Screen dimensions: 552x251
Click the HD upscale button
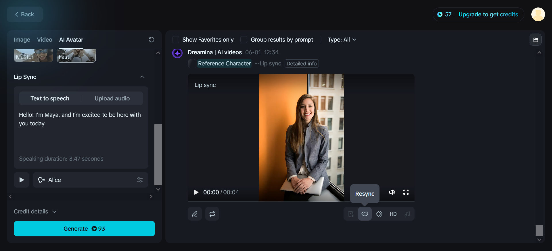[x=393, y=214]
